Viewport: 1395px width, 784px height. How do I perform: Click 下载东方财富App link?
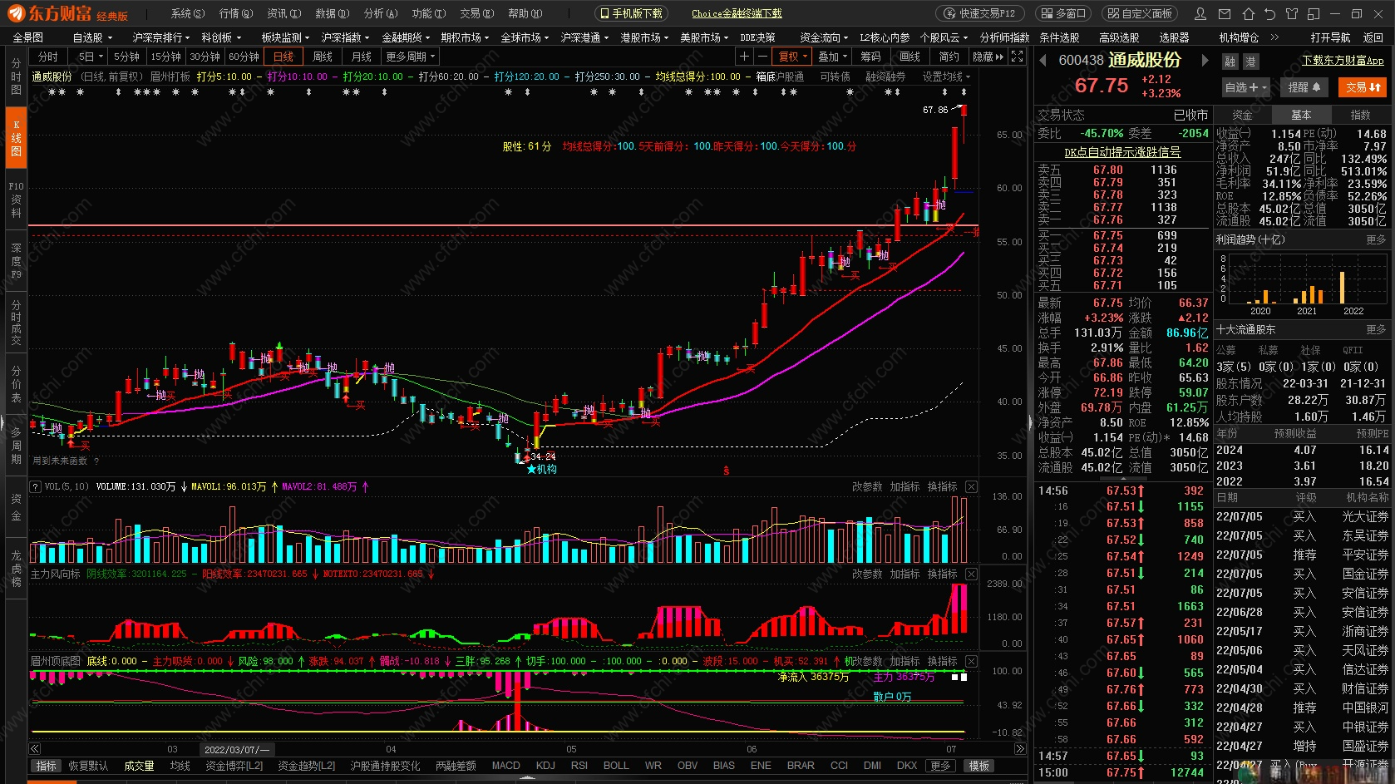(x=1343, y=61)
